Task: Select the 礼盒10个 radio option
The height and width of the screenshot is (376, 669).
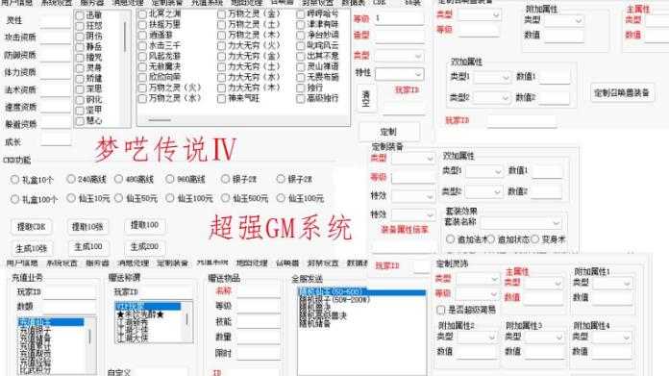Action: [15, 180]
